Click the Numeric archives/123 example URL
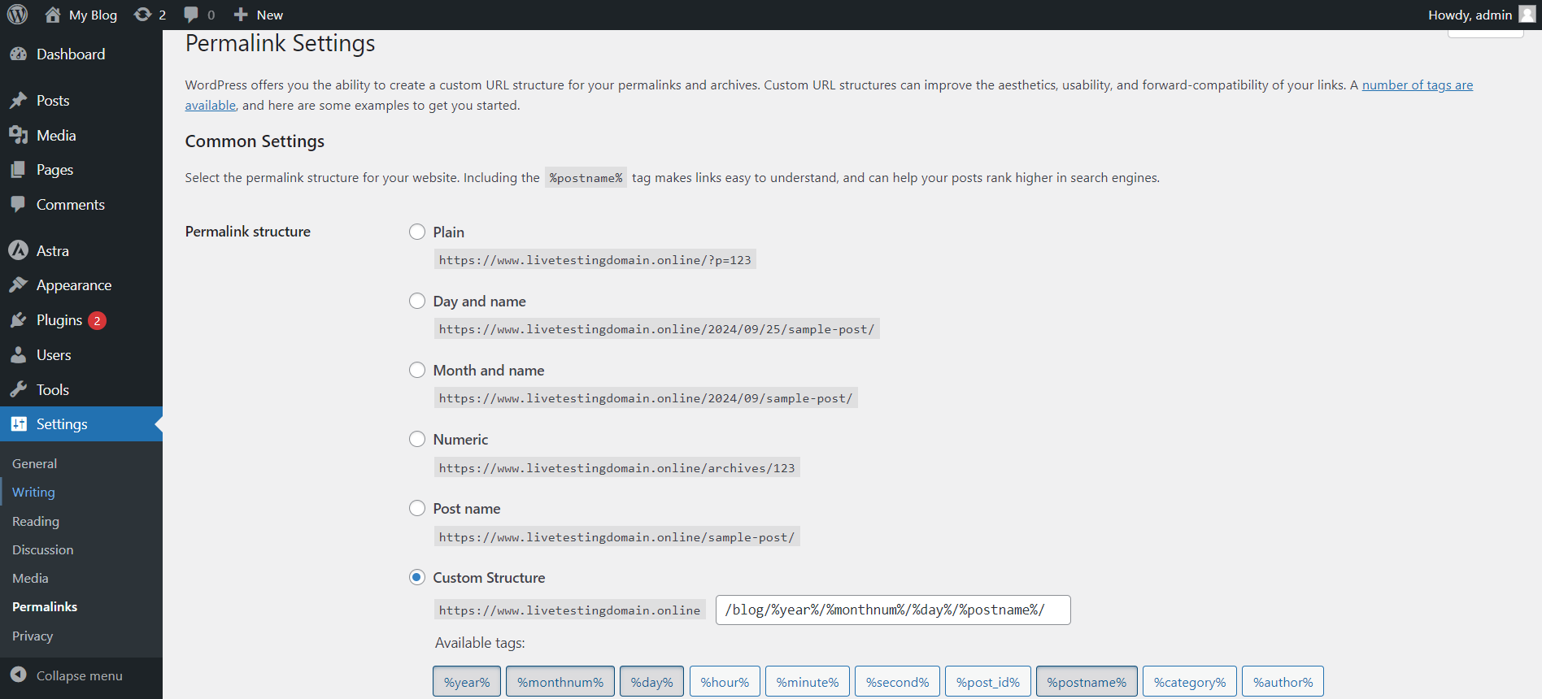1542x699 pixels. [x=617, y=467]
